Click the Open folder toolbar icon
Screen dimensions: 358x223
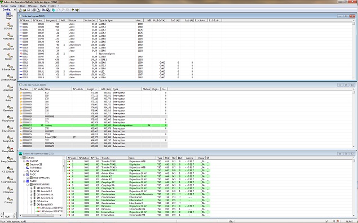click(24, 10)
